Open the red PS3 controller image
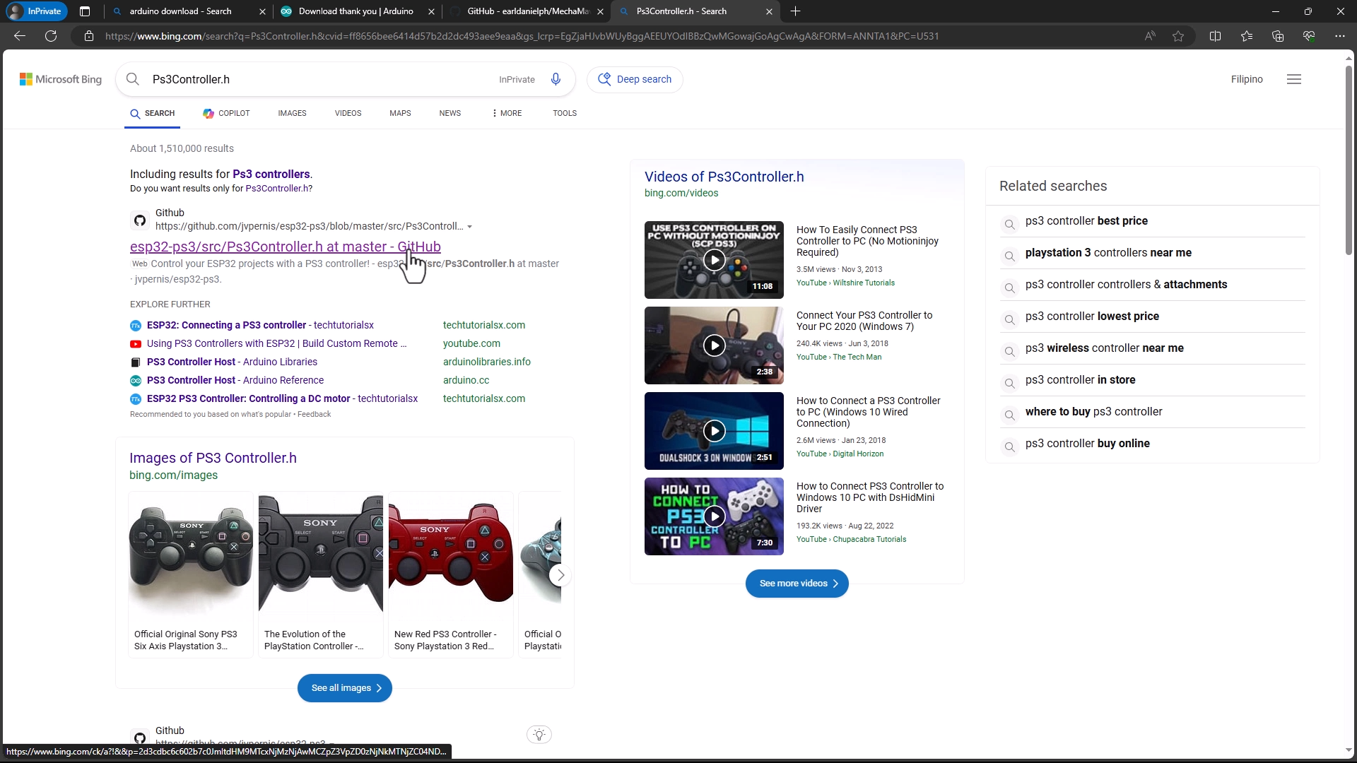The height and width of the screenshot is (763, 1357). point(451,554)
